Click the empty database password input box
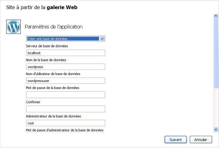The width and height of the screenshot is (219, 148). point(65,95)
